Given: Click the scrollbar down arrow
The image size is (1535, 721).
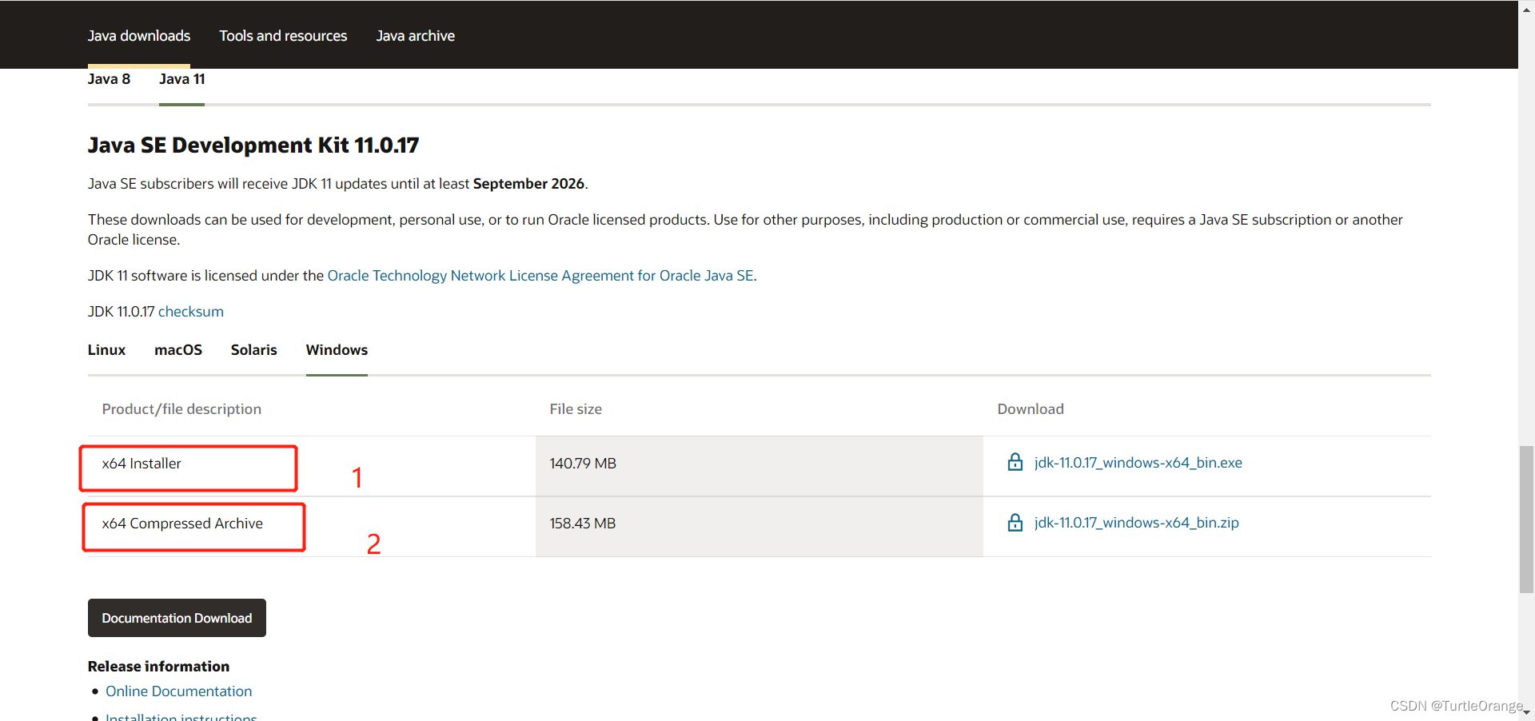Looking at the screenshot, I should click(1526, 712).
